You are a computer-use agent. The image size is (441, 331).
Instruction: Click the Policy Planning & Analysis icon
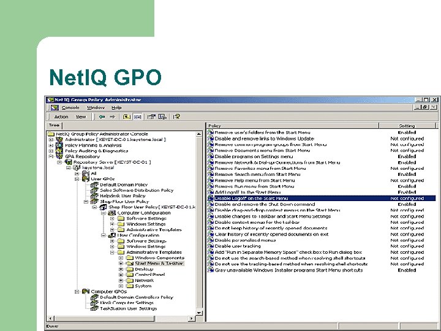pyautogui.click(x=59, y=145)
